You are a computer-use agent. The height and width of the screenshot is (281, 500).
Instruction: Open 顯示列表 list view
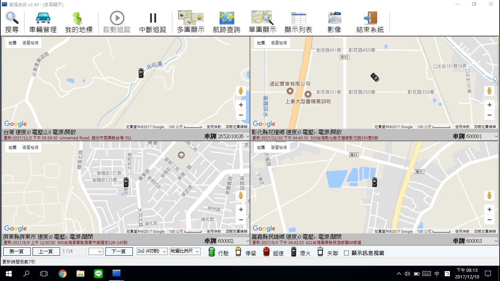pyautogui.click(x=298, y=22)
